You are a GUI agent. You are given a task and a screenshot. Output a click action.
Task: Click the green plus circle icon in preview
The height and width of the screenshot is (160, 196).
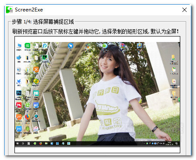click(36, 81)
